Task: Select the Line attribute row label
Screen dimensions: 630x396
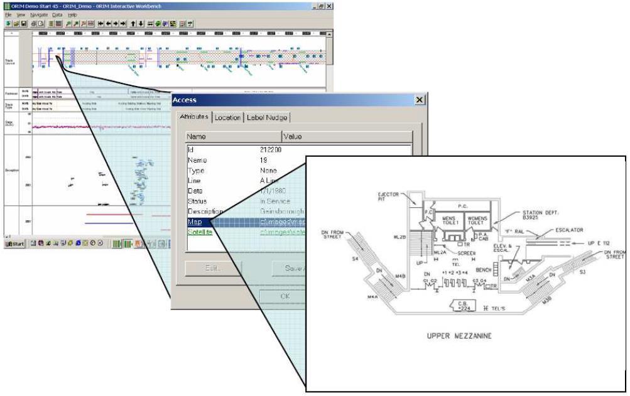Action: click(x=194, y=181)
